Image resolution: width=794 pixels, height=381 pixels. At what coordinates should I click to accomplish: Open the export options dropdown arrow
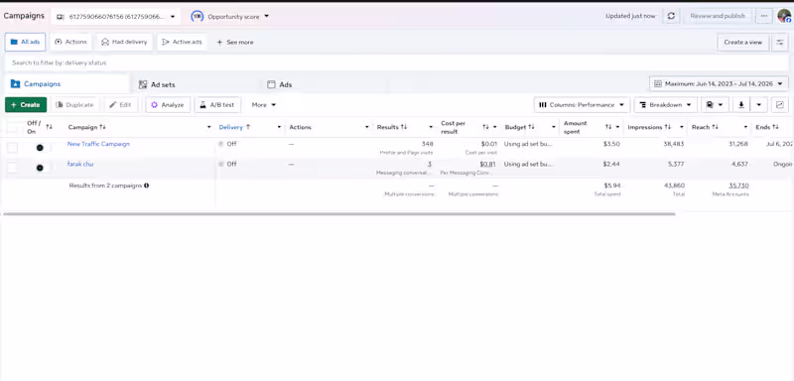758,105
